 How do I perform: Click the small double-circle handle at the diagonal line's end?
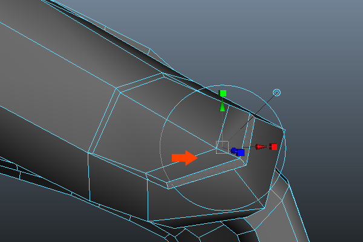pos(277,93)
